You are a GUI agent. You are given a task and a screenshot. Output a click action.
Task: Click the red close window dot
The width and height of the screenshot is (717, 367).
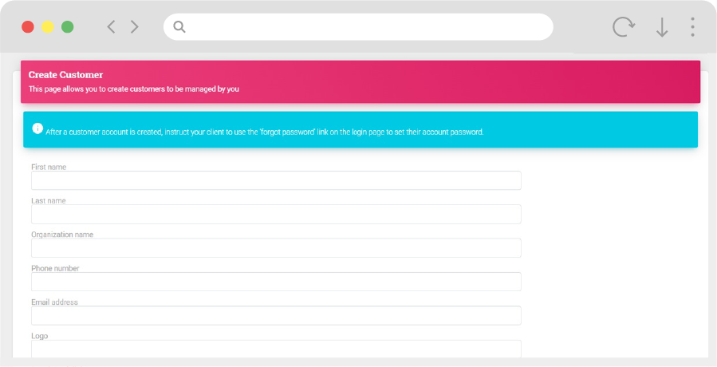pos(28,27)
